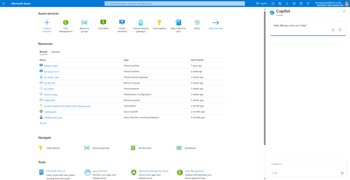
Task: Click the Microsoft Azure home title
Action: tap(21, 4)
